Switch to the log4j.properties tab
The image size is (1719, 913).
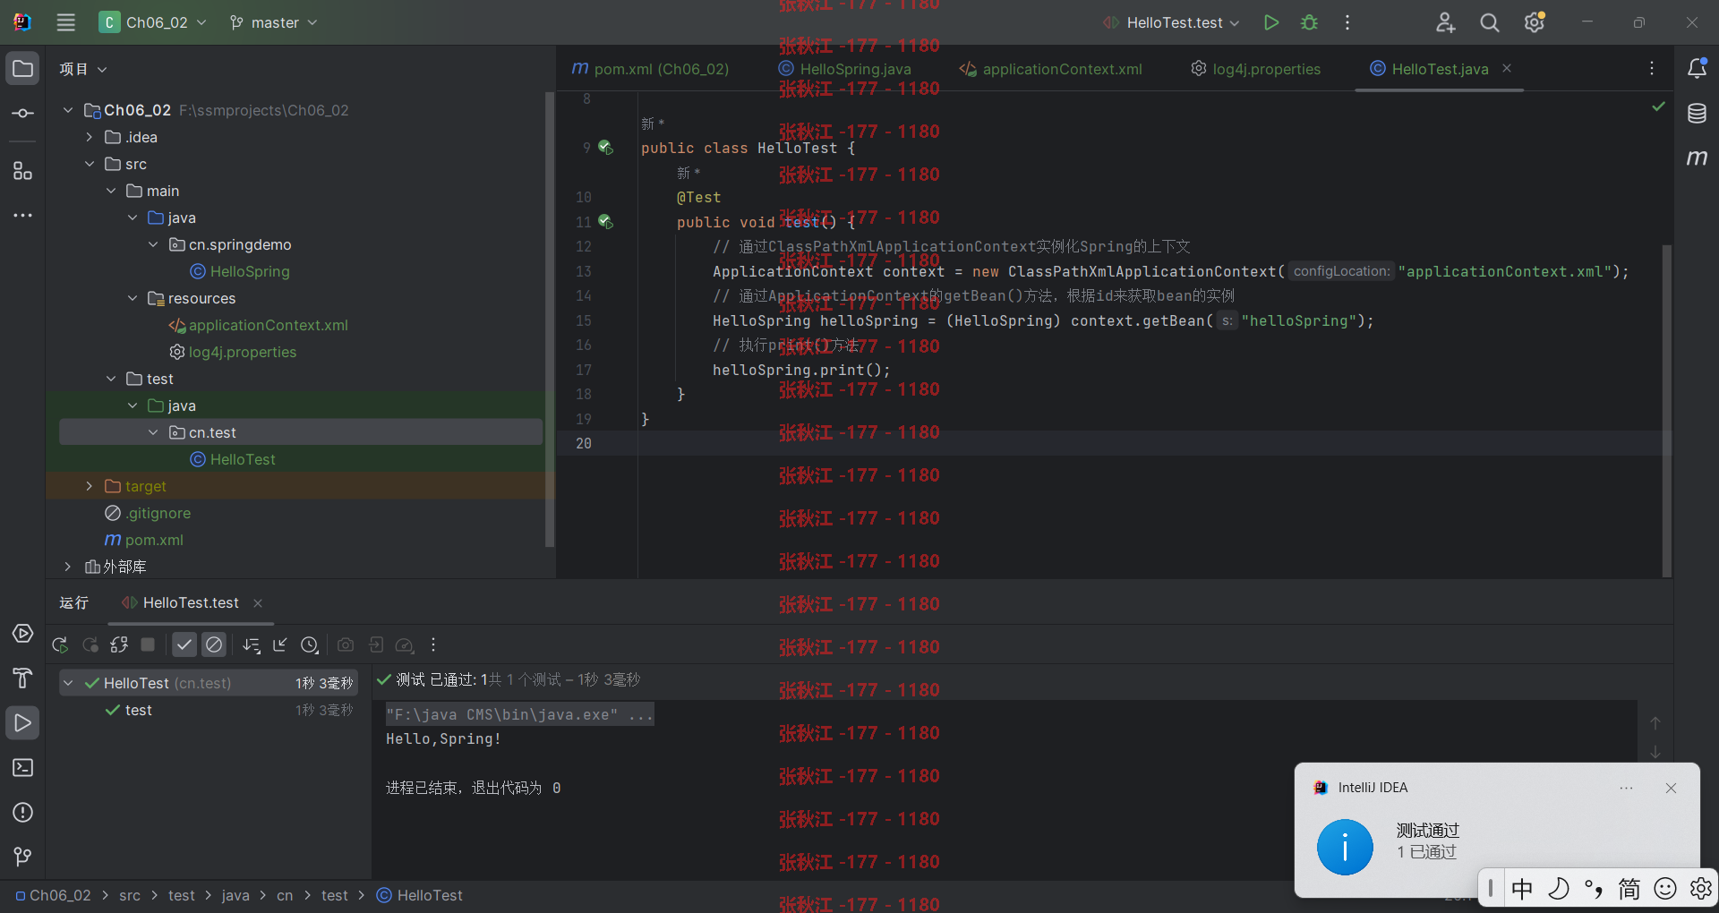coord(1255,69)
